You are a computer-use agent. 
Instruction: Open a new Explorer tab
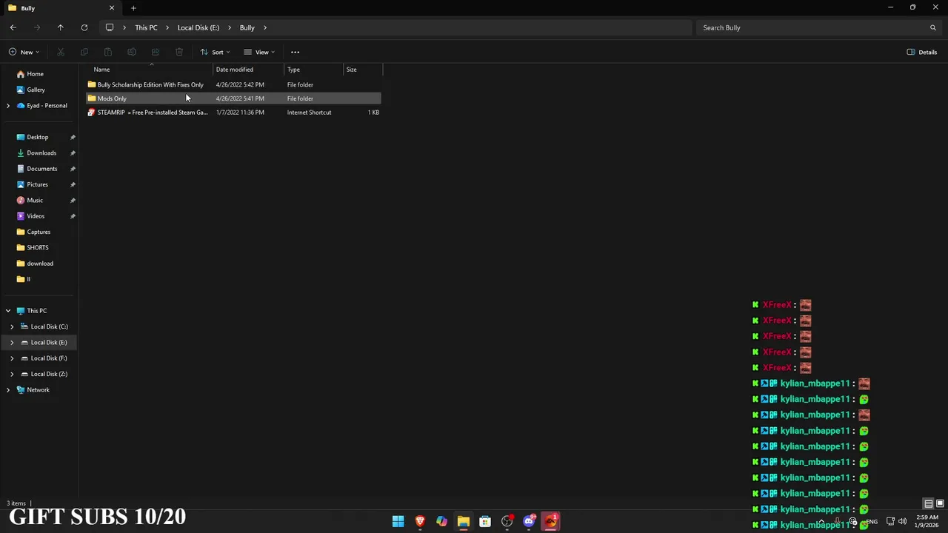[133, 8]
